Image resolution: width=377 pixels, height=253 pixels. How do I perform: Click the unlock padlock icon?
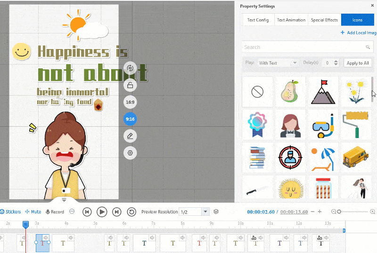130,85
